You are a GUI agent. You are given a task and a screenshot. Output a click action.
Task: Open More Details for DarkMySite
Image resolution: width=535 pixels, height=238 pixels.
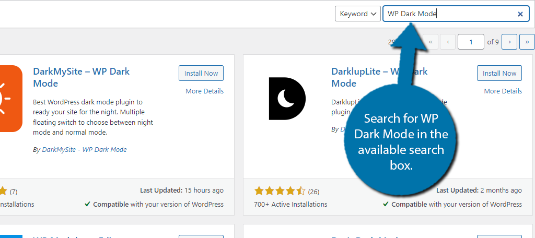(x=204, y=91)
